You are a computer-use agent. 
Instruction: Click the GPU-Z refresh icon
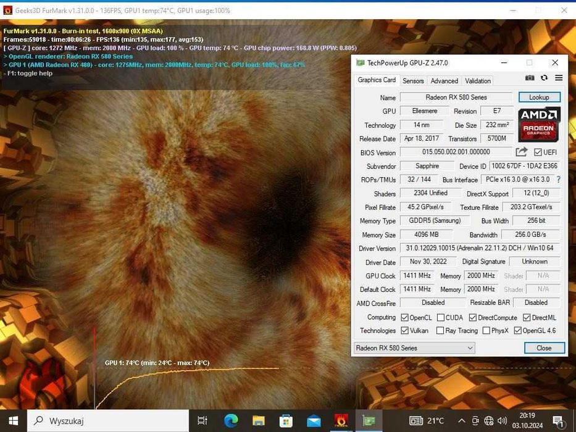click(544, 78)
